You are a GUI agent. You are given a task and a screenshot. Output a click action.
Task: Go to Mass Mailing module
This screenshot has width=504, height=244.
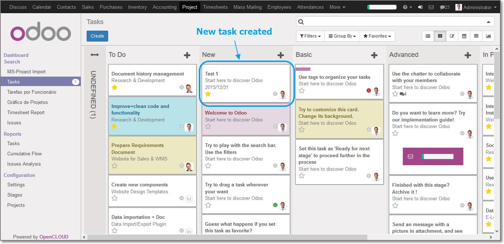pos(247,7)
